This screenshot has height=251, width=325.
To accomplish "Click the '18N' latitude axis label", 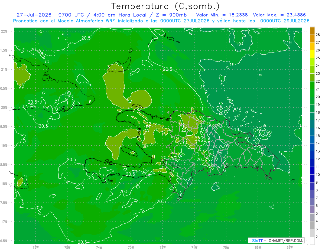I will (x=4, y=184).
